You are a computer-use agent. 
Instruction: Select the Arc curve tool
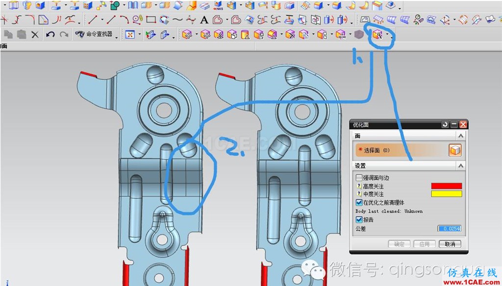coord(125,20)
